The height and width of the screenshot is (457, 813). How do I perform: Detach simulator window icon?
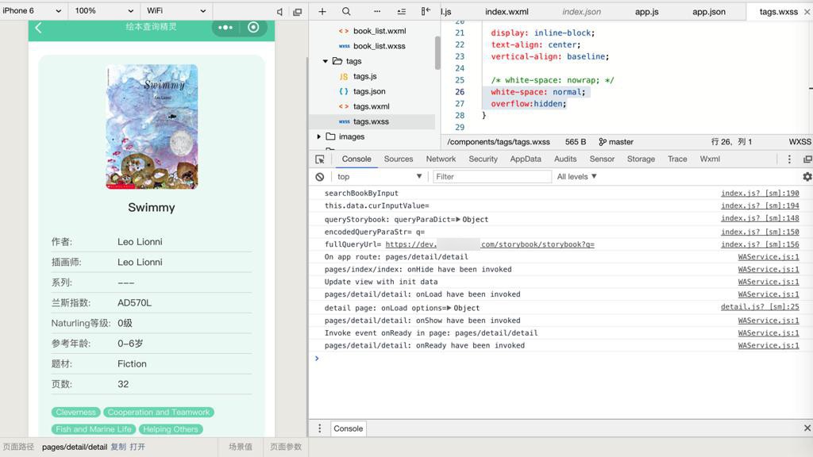[298, 11]
